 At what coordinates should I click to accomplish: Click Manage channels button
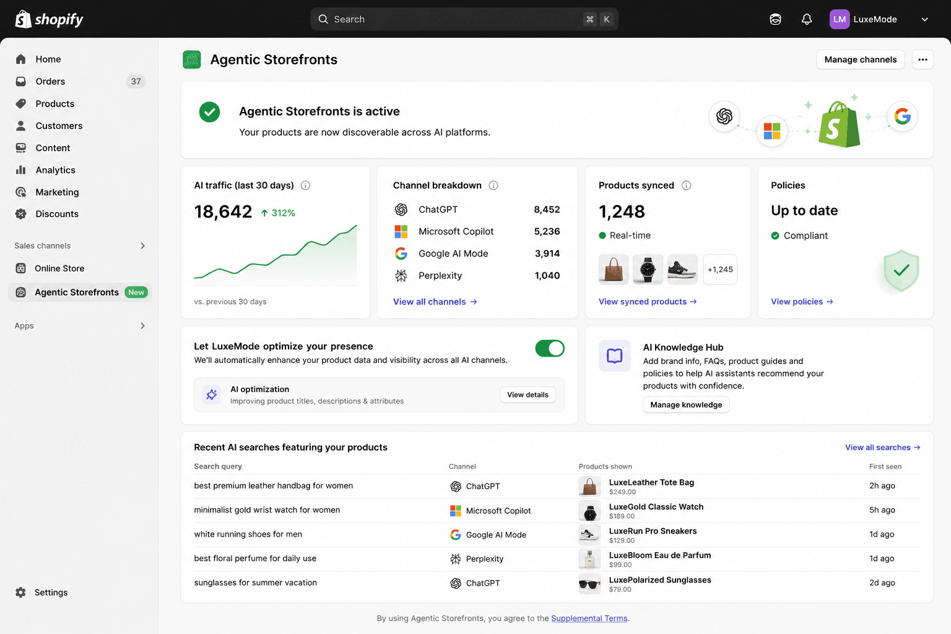(x=861, y=59)
